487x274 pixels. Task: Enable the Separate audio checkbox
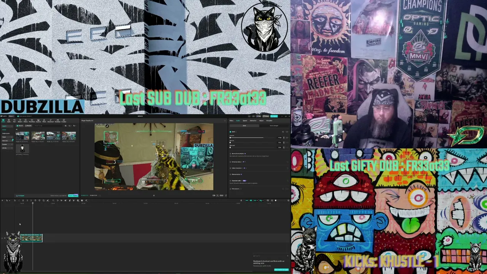point(230,181)
